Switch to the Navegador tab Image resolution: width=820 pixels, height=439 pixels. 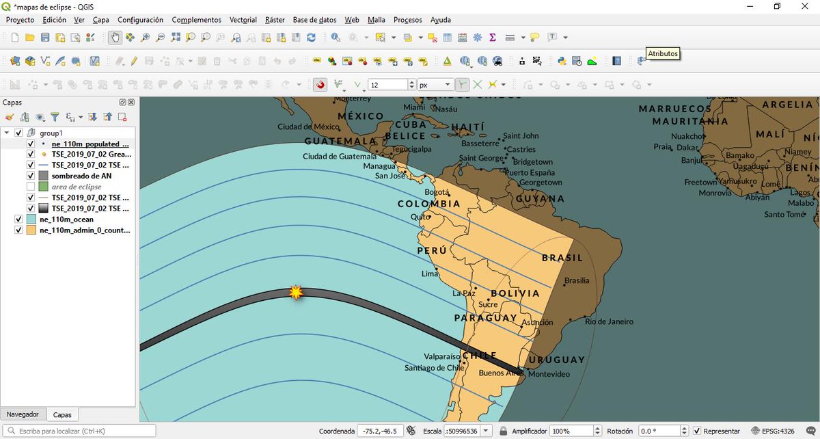click(24, 414)
